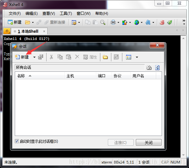Open the Tools (工具) menu
This screenshot has height=168, width=189.
(66, 14)
